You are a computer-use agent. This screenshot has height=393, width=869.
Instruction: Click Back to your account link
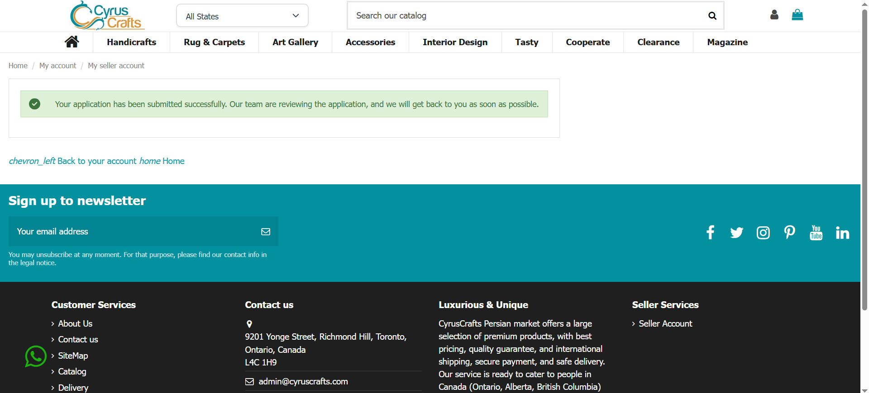96,161
